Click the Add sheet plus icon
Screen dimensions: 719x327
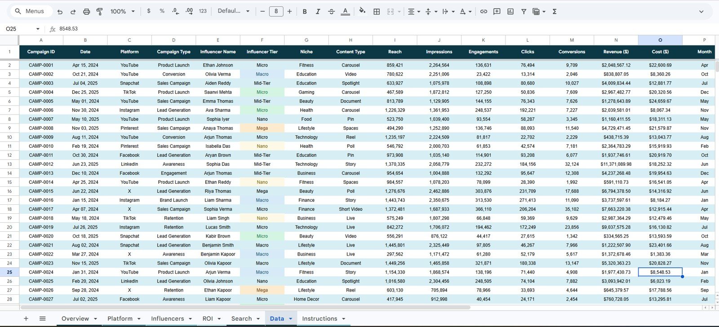click(x=26, y=318)
